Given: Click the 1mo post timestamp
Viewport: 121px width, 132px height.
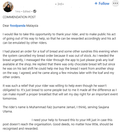Looking at the screenshot, I should point(18,12).
